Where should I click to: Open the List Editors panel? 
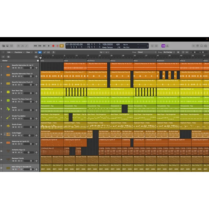pyautogui.click(x=193, y=46)
